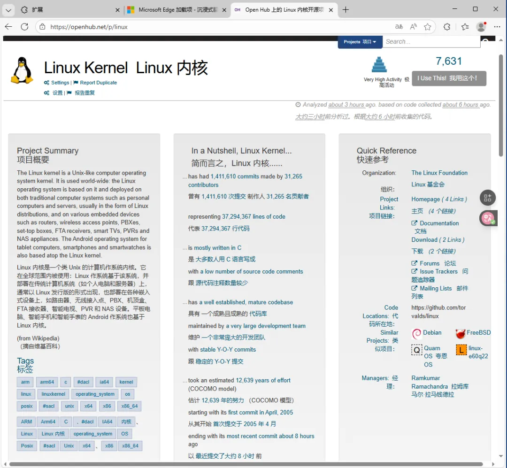Open the Edge settings and more menu

pos(497,27)
